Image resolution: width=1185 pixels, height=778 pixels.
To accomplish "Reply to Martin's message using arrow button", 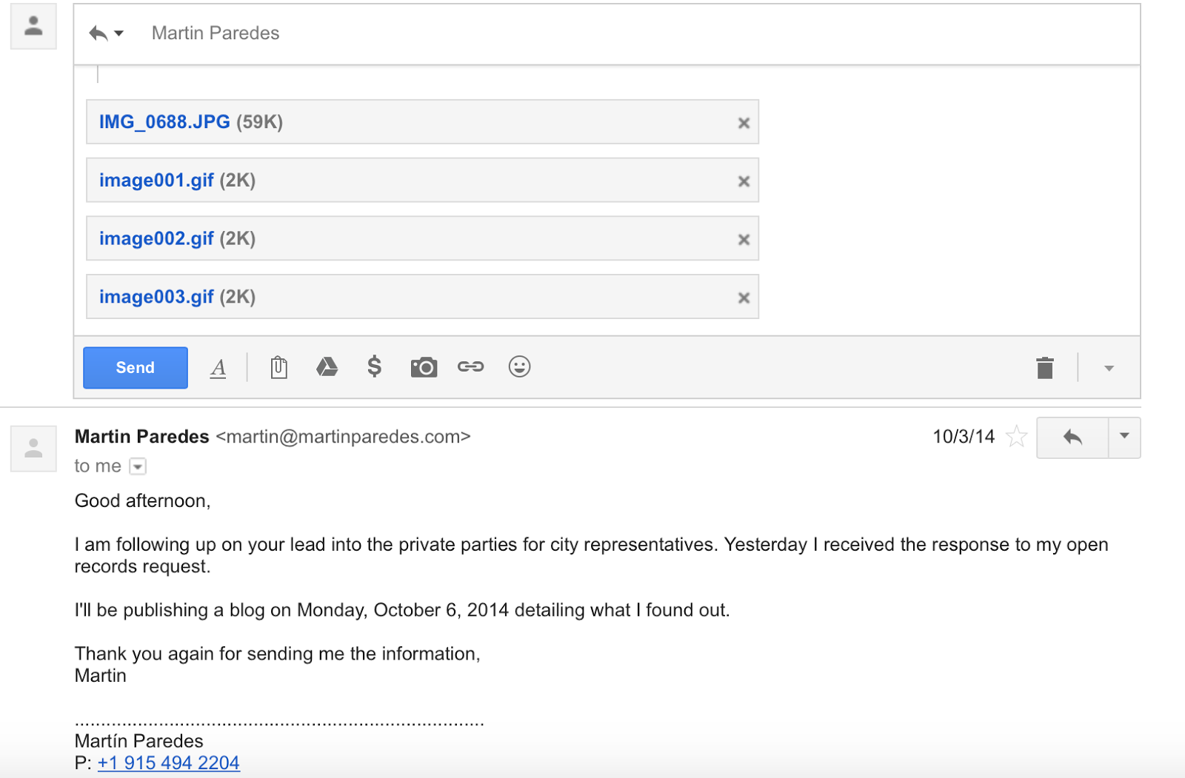I will [1072, 437].
